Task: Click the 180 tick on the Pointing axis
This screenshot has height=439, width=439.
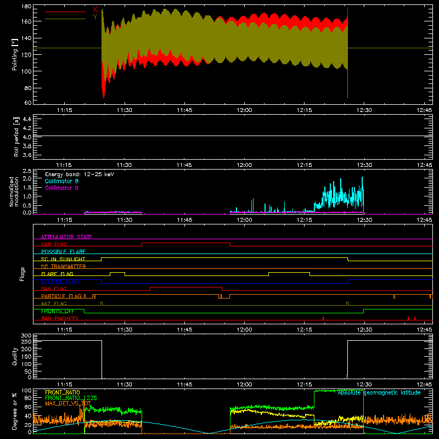Action: (x=26, y=7)
